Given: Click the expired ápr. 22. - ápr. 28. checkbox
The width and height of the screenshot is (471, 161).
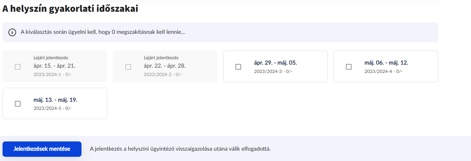Looking at the screenshot, I should point(128,67).
